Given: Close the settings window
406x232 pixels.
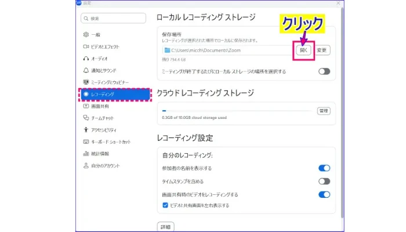Looking at the screenshot, I should click(x=338, y=3).
